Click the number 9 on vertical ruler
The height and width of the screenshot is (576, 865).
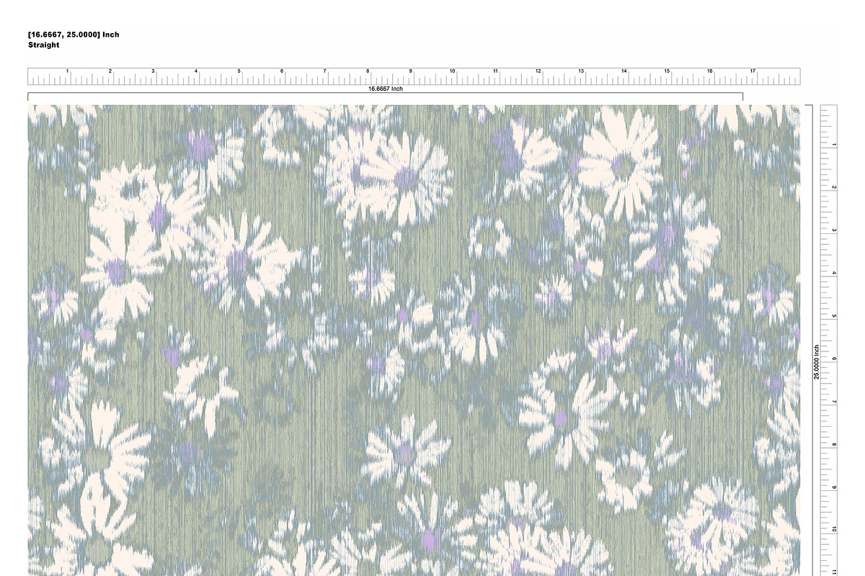[834, 487]
